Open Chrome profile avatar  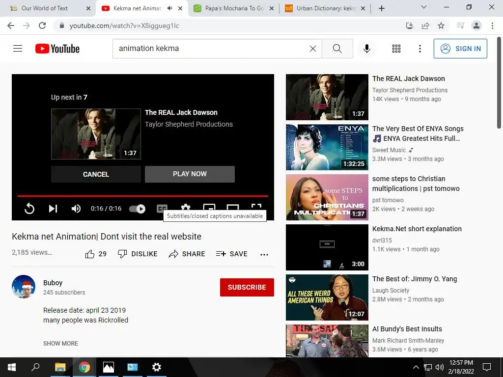coord(476,26)
